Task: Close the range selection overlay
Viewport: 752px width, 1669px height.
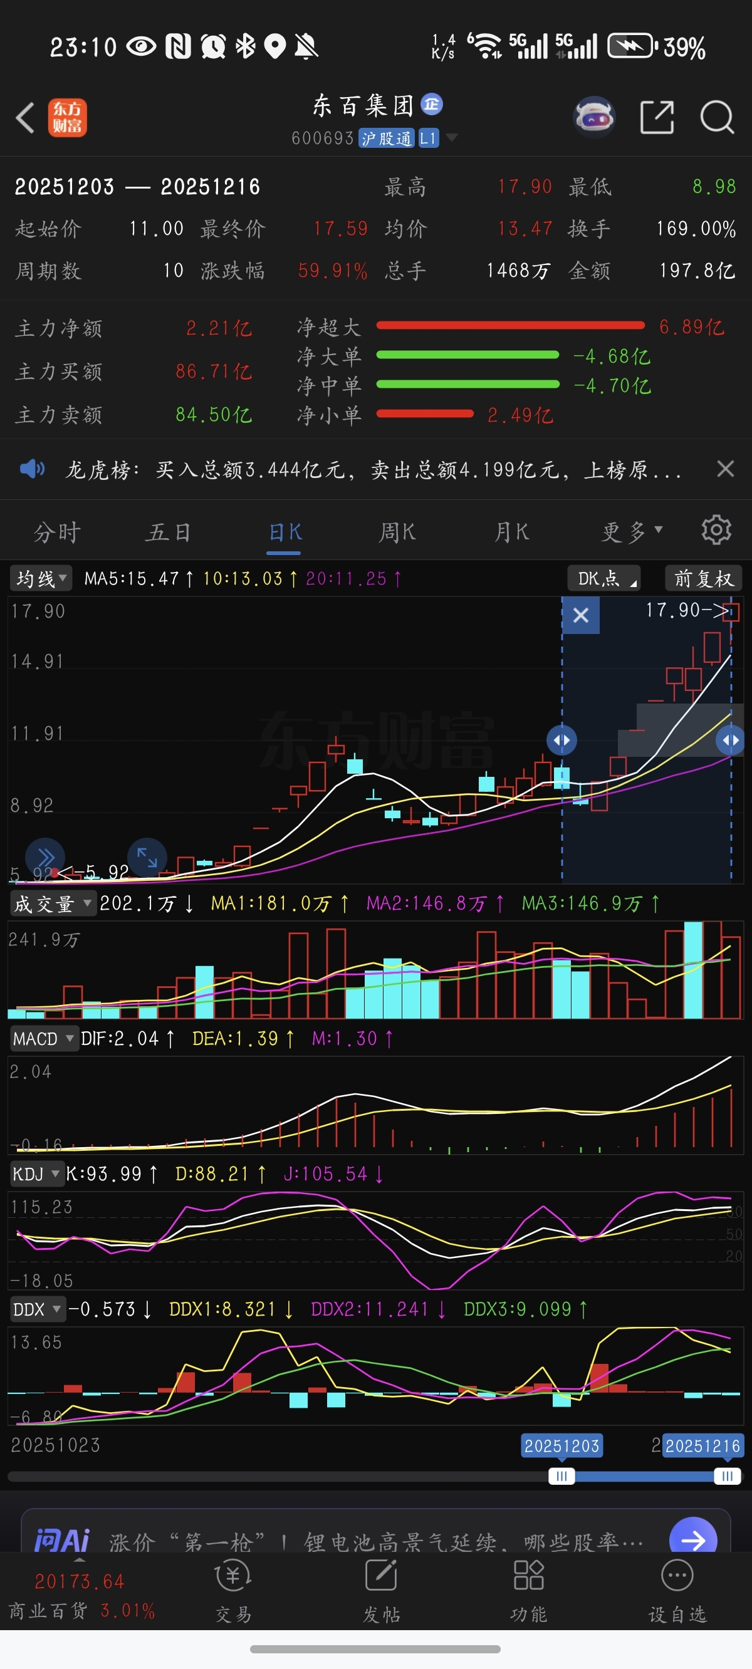Action: (x=581, y=615)
